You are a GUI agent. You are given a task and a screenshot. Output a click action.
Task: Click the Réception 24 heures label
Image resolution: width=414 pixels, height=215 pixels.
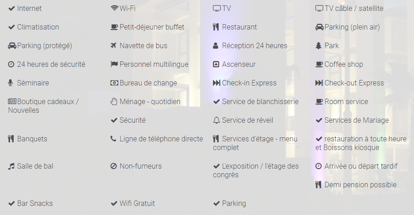255,45
